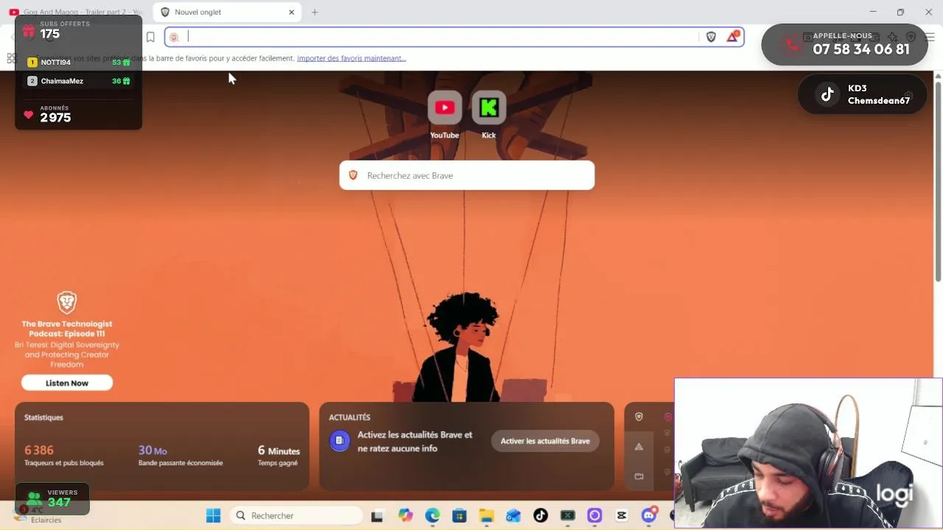
Task: Bookmark this page with the bookmark icon
Action: pyautogui.click(x=150, y=37)
